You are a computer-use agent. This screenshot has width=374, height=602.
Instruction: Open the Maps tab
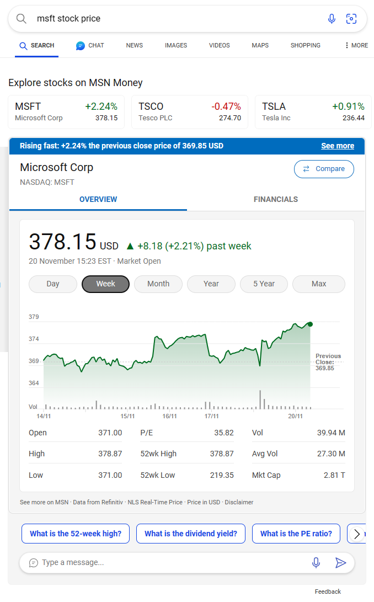260,45
